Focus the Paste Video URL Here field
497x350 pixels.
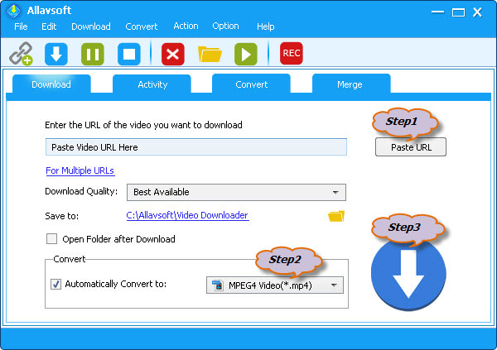click(x=196, y=147)
